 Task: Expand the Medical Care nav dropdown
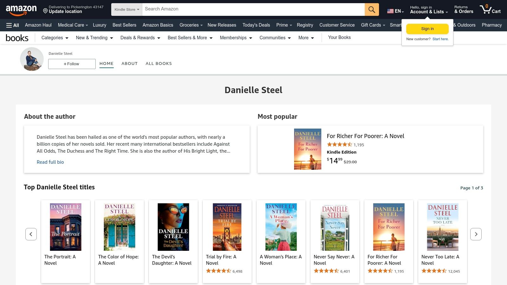[x=73, y=25]
